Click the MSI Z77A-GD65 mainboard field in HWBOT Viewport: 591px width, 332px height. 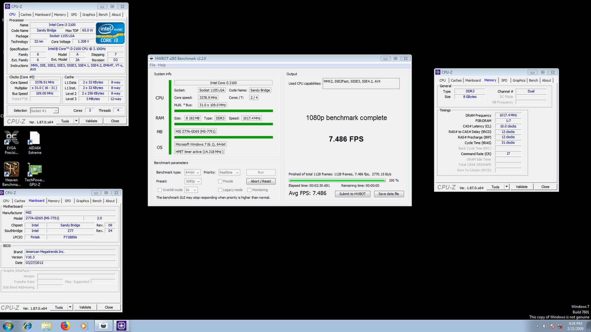coord(195,132)
